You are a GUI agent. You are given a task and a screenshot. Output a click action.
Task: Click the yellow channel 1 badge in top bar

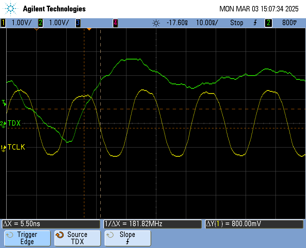[3, 23]
